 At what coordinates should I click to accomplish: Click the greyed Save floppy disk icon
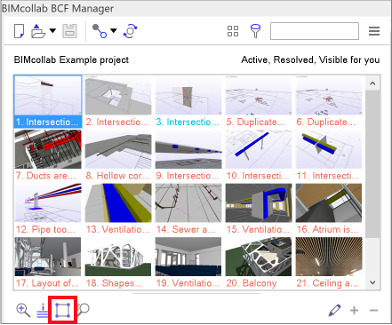[x=70, y=31]
